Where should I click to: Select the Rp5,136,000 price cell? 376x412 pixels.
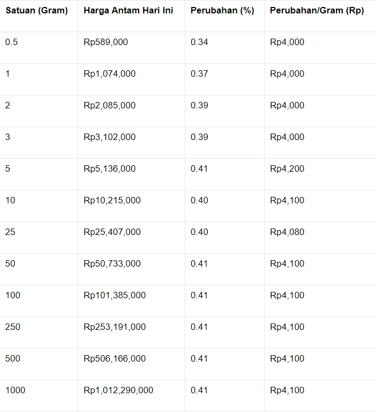pos(109,169)
